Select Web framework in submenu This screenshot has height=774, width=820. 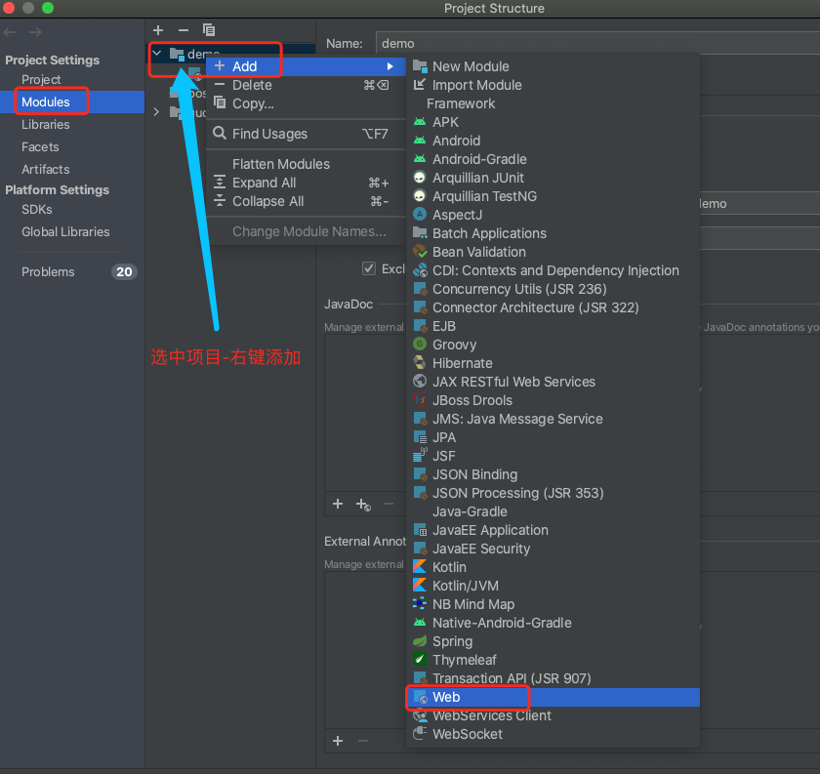coord(553,697)
